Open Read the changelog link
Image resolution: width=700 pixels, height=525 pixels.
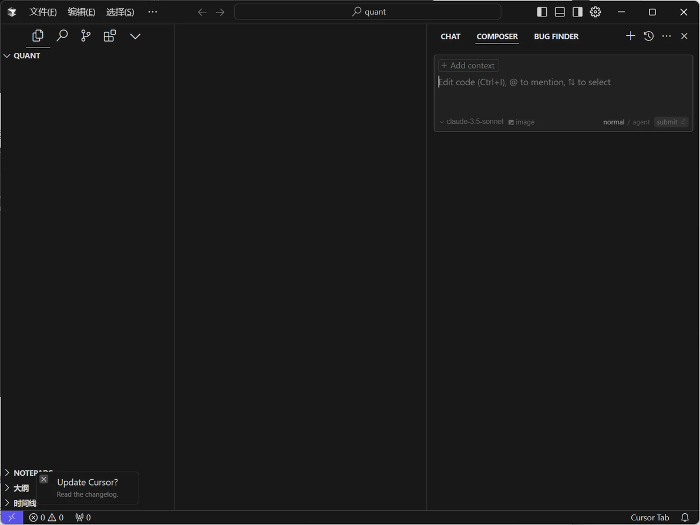point(87,494)
